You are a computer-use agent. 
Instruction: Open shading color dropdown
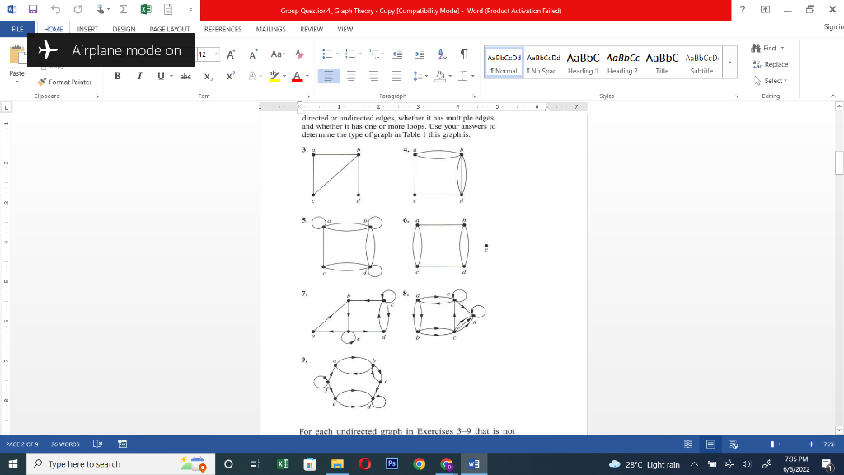click(450, 76)
